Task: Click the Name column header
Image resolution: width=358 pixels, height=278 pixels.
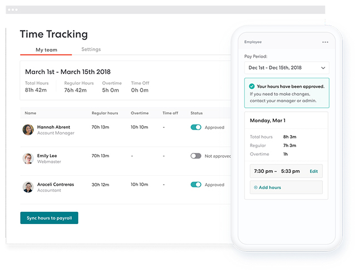Action: pyautogui.click(x=30, y=113)
